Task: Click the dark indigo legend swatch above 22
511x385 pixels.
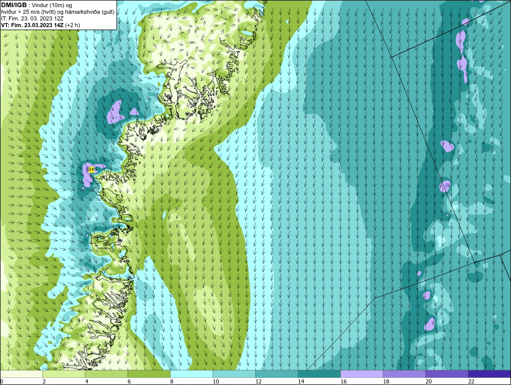Action: coord(490,374)
